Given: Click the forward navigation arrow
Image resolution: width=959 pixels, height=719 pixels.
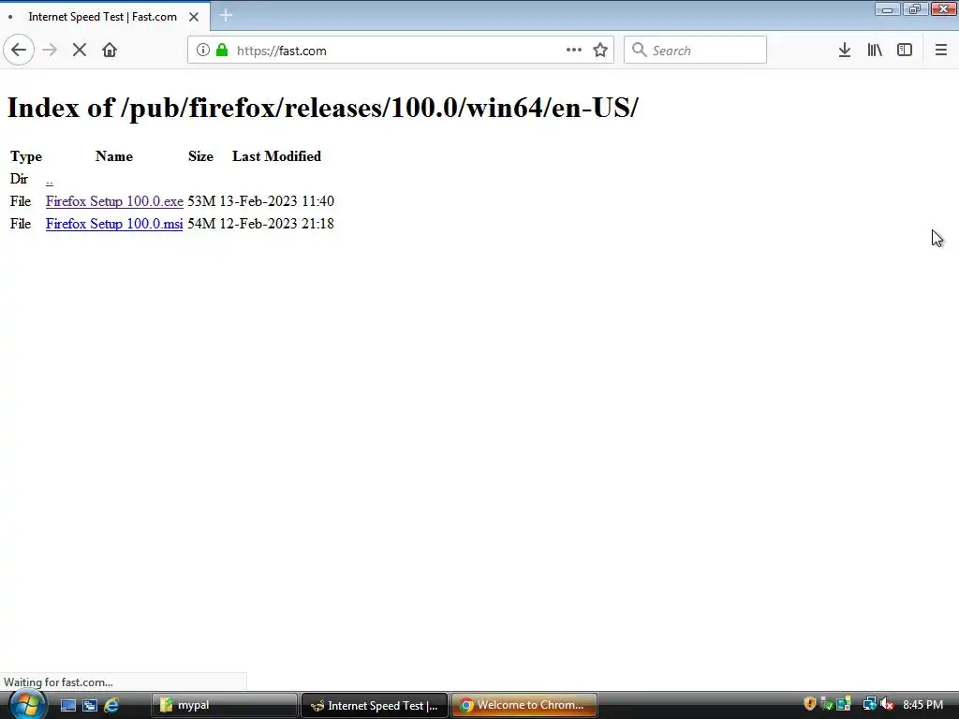Looking at the screenshot, I should click(50, 51).
